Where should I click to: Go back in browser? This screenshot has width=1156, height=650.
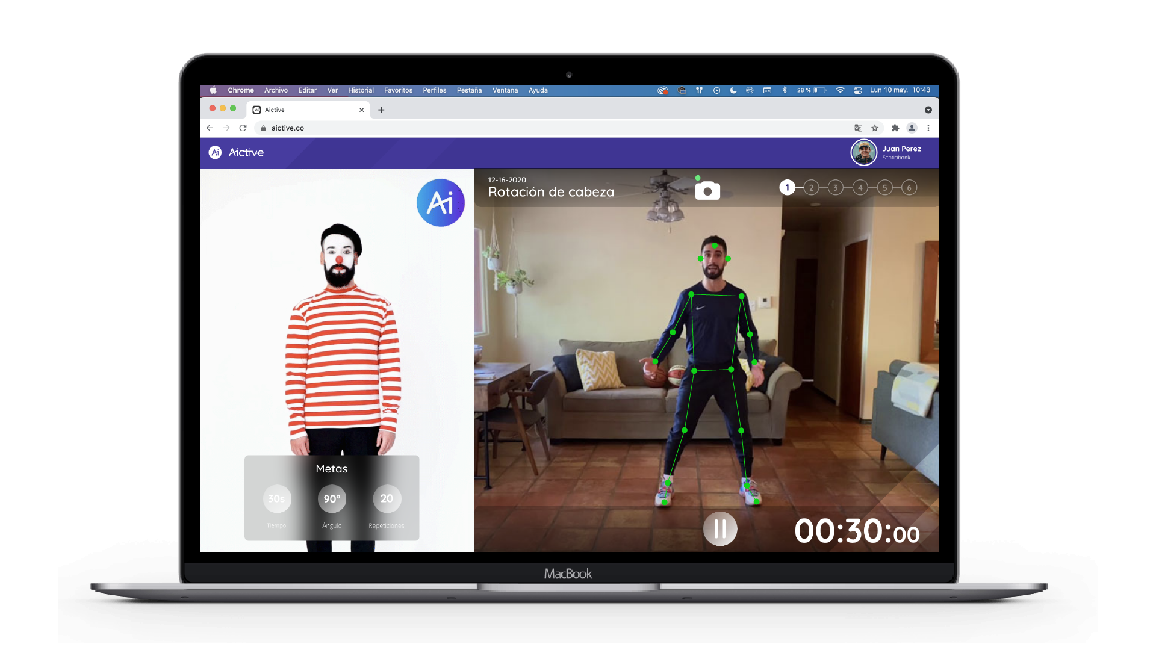click(x=210, y=128)
